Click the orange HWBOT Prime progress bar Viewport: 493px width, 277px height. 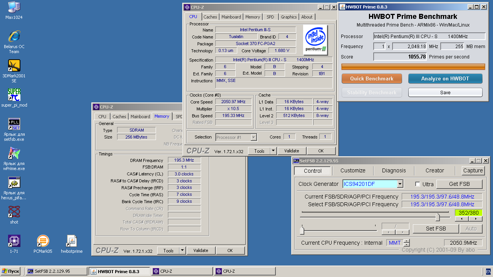413,67
